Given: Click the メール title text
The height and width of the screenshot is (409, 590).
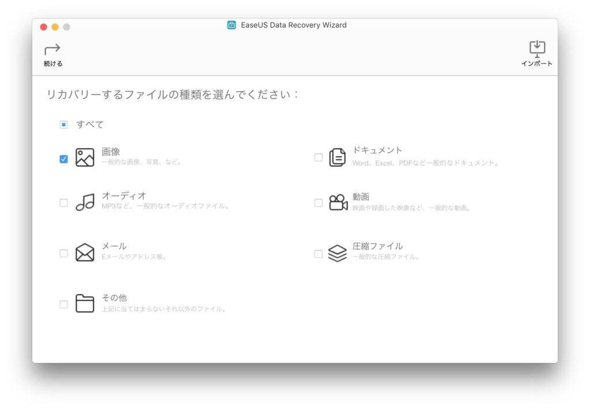Looking at the screenshot, I should 114,246.
